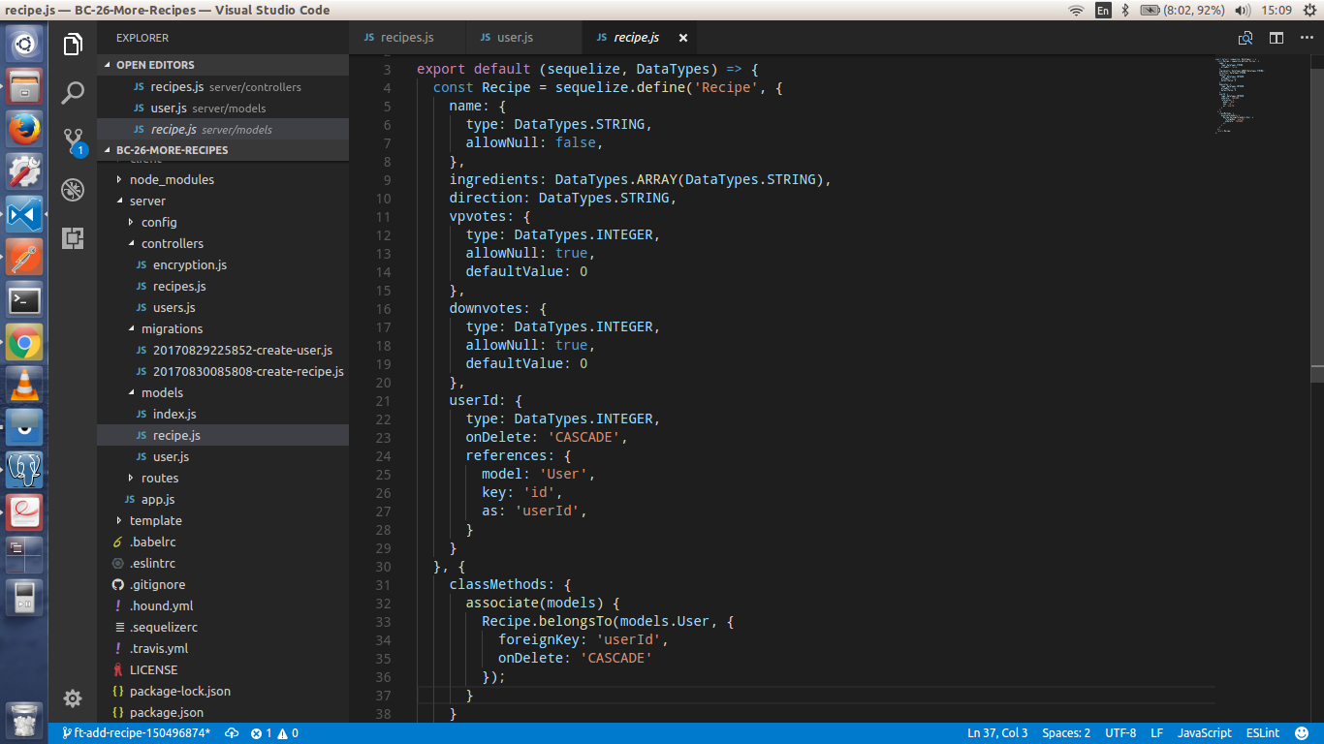
Task: Close the recipe.js editor tab
Action: click(682, 38)
